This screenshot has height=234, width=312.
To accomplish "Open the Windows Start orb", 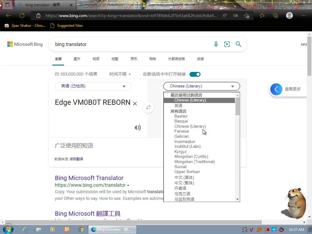I will (8, 229).
